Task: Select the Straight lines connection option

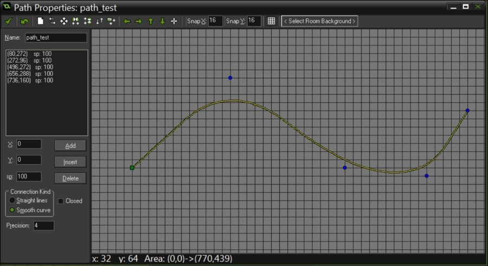Action: 12,200
